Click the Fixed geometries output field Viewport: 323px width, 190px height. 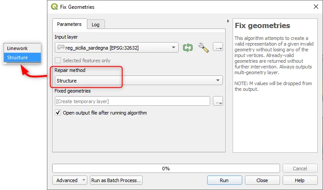pos(132,101)
